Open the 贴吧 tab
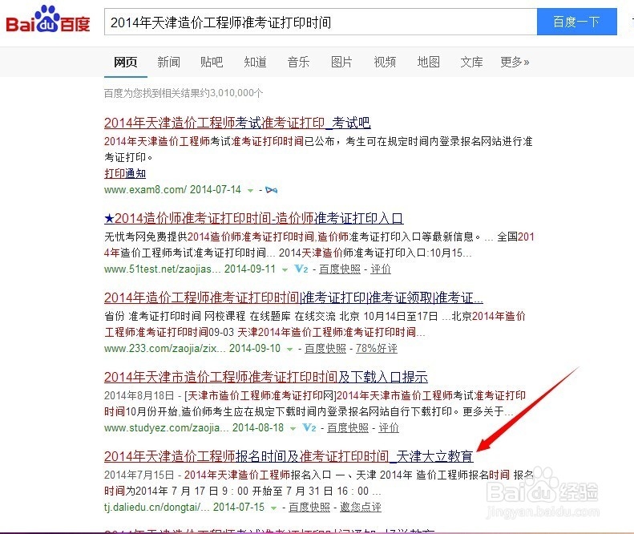The image size is (634, 534). click(x=212, y=62)
